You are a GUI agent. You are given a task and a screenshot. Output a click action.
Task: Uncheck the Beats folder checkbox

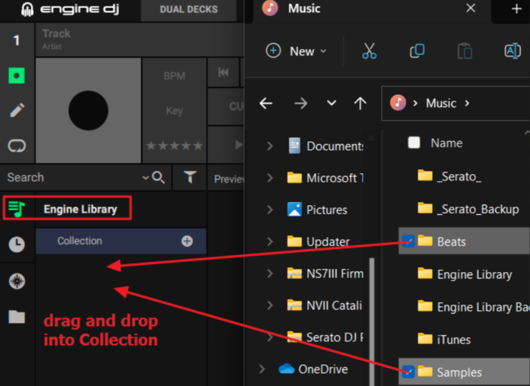click(x=408, y=241)
